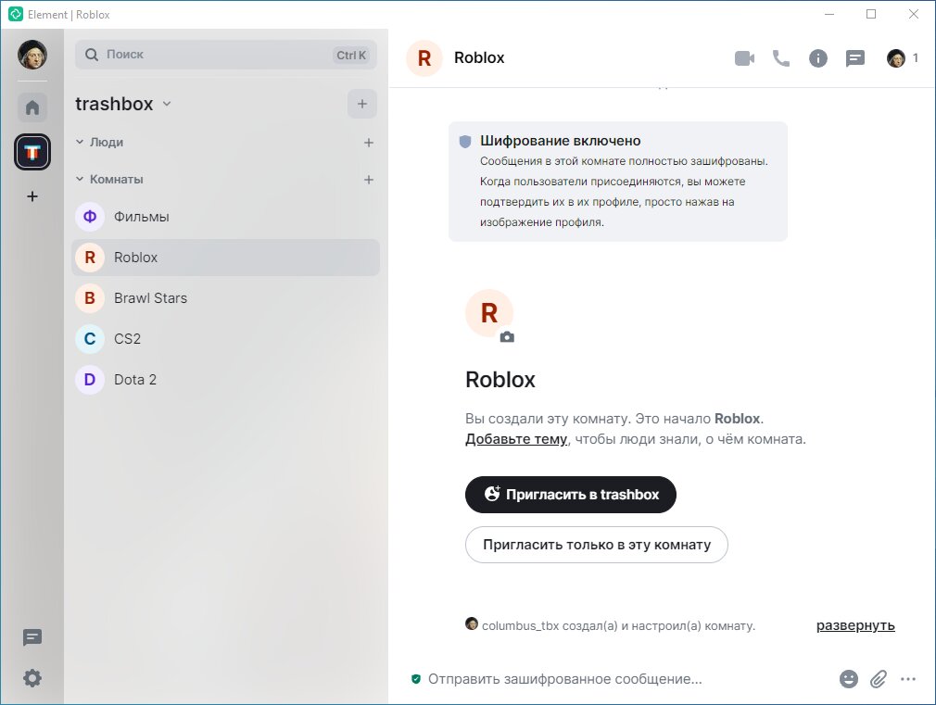This screenshot has height=705, width=936.
Task: Click the Добавьте тему link
Action: click(x=516, y=439)
